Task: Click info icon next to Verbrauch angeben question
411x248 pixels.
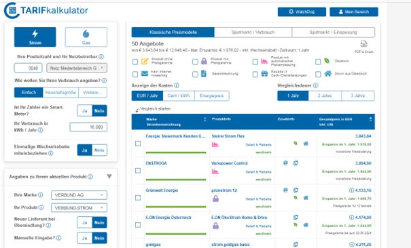Action: tap(104, 81)
